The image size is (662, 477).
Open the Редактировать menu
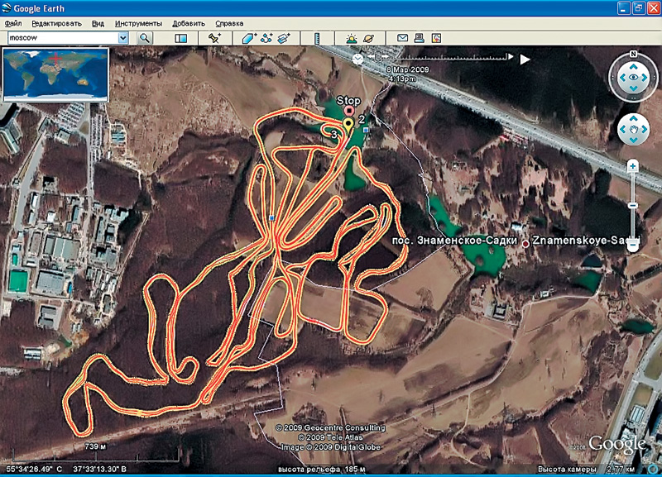point(56,24)
